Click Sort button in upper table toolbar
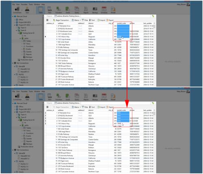The width and height of the screenshot is (203, 174). click(x=92, y=20)
